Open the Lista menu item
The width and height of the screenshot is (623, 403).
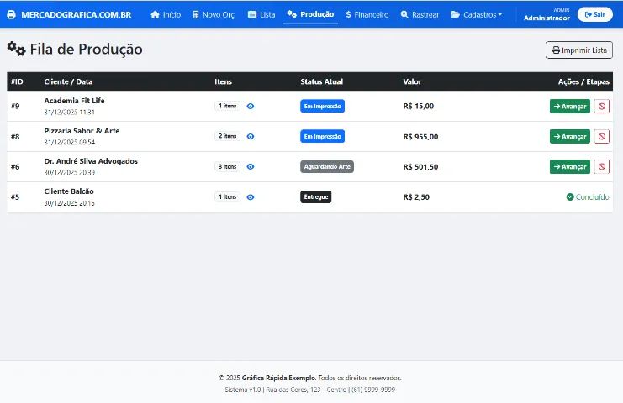pos(261,14)
